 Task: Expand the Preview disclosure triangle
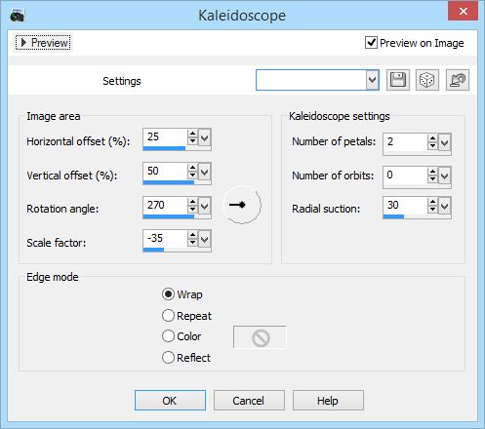click(x=23, y=43)
